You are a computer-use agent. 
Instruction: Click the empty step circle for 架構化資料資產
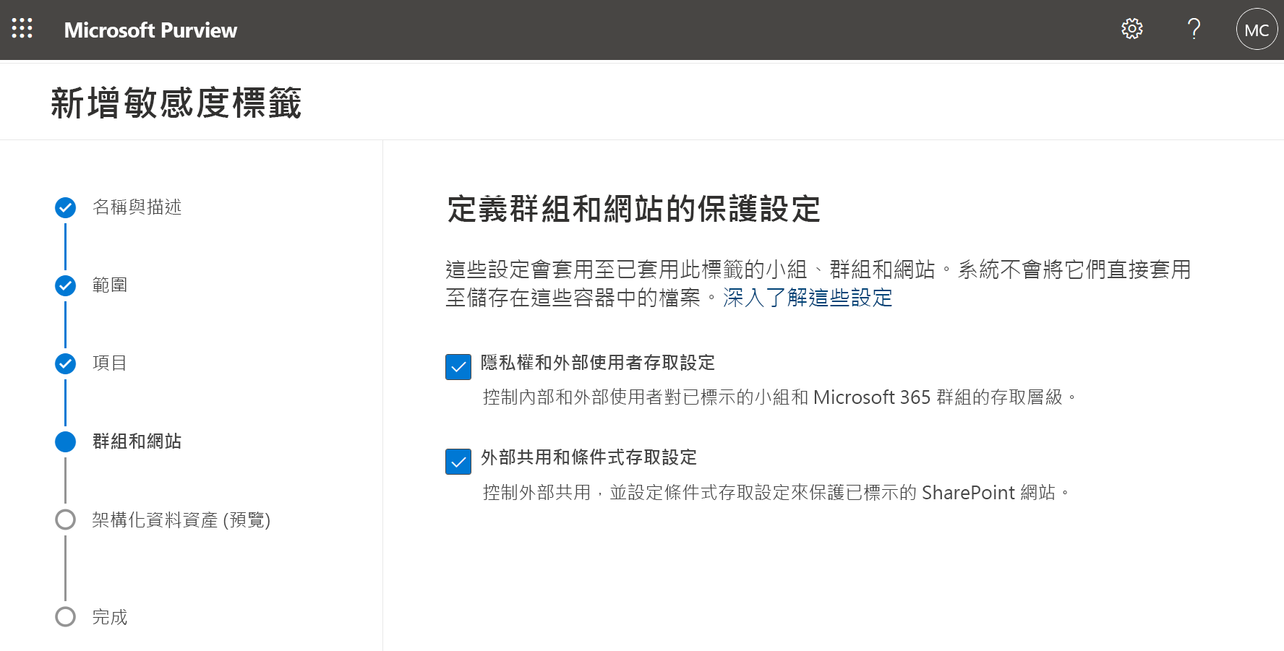coord(65,519)
